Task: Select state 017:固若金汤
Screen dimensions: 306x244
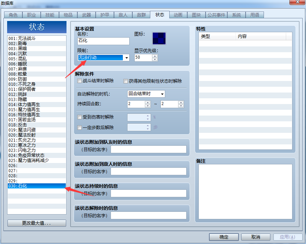Action: [x=37, y=120]
